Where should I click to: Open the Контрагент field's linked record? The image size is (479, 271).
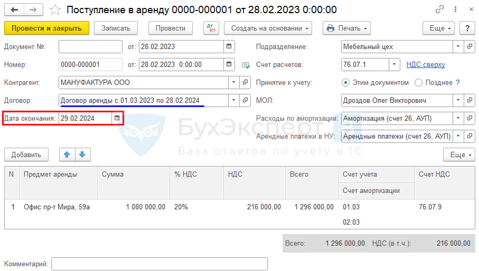(x=245, y=83)
